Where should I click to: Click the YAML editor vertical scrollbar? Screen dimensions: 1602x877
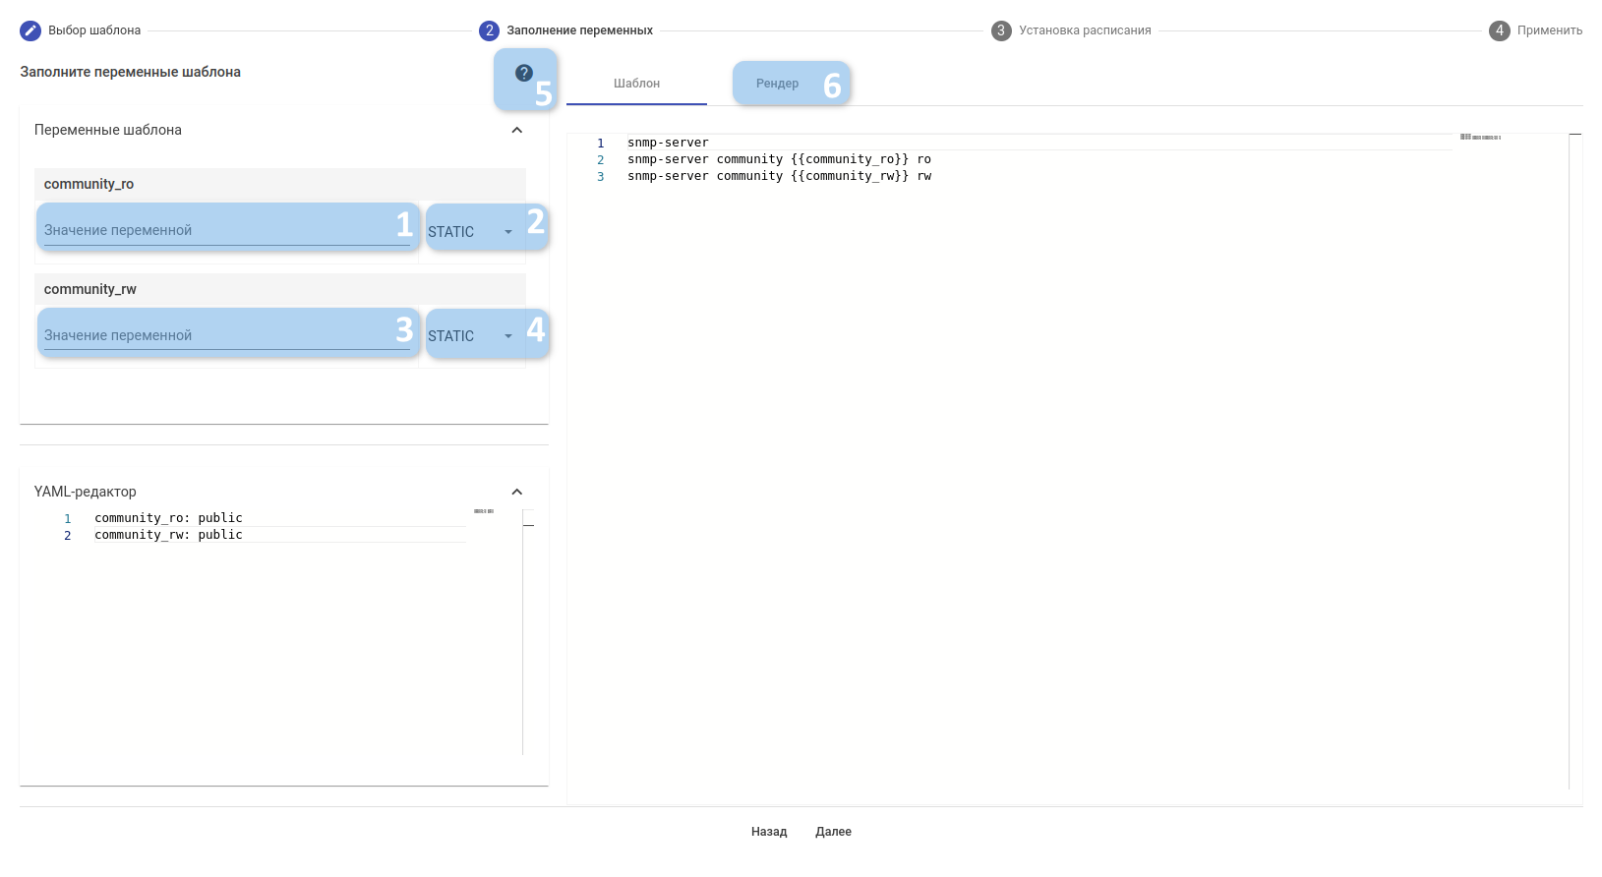point(528,632)
